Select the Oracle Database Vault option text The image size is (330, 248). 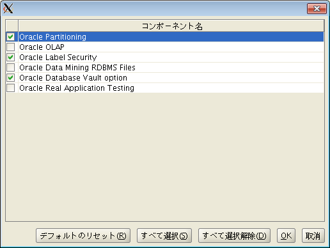coord(73,78)
